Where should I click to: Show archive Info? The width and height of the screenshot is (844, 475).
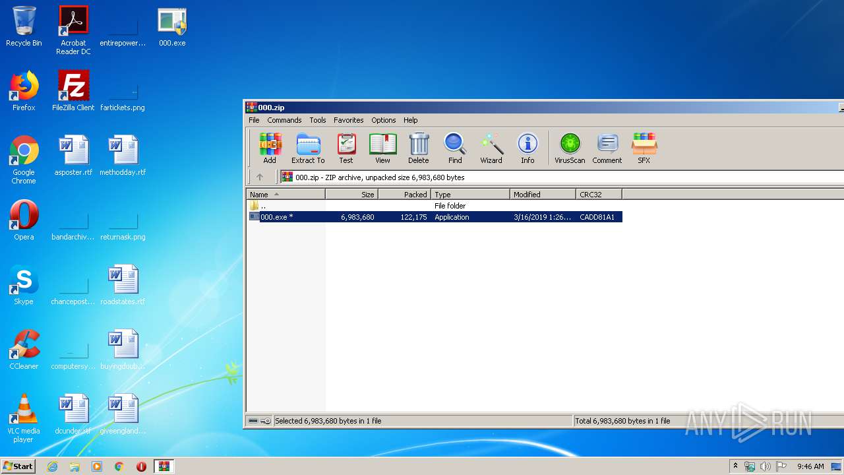[527, 148]
